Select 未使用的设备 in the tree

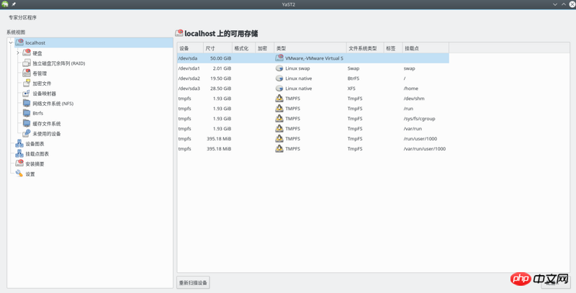click(47, 134)
